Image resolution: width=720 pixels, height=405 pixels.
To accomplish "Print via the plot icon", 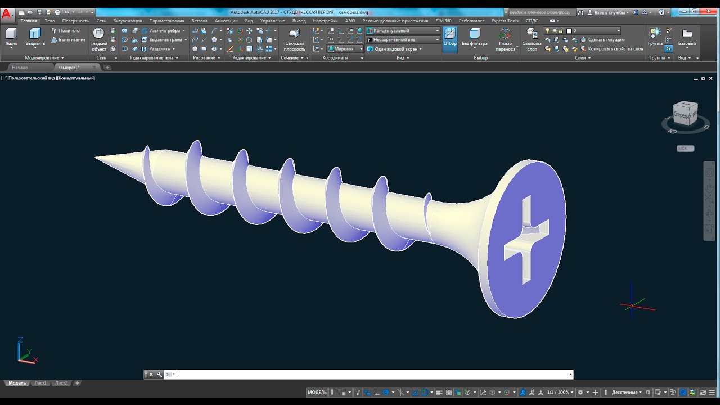I will (x=57, y=12).
